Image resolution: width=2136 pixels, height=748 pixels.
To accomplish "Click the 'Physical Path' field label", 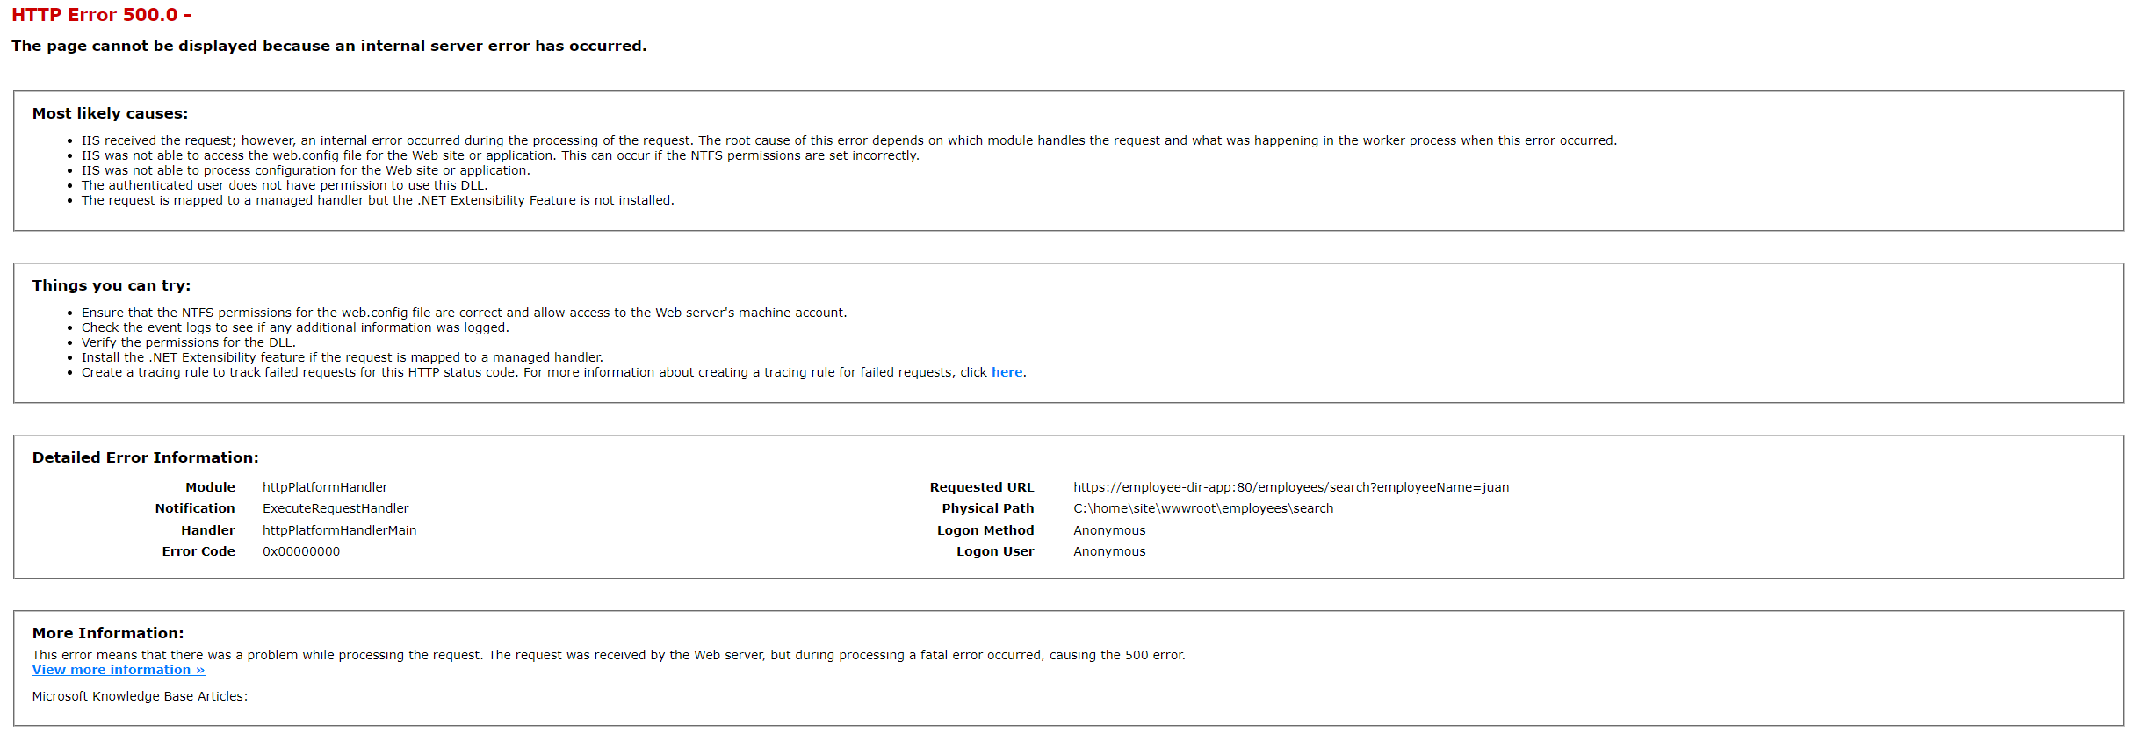I will point(988,508).
